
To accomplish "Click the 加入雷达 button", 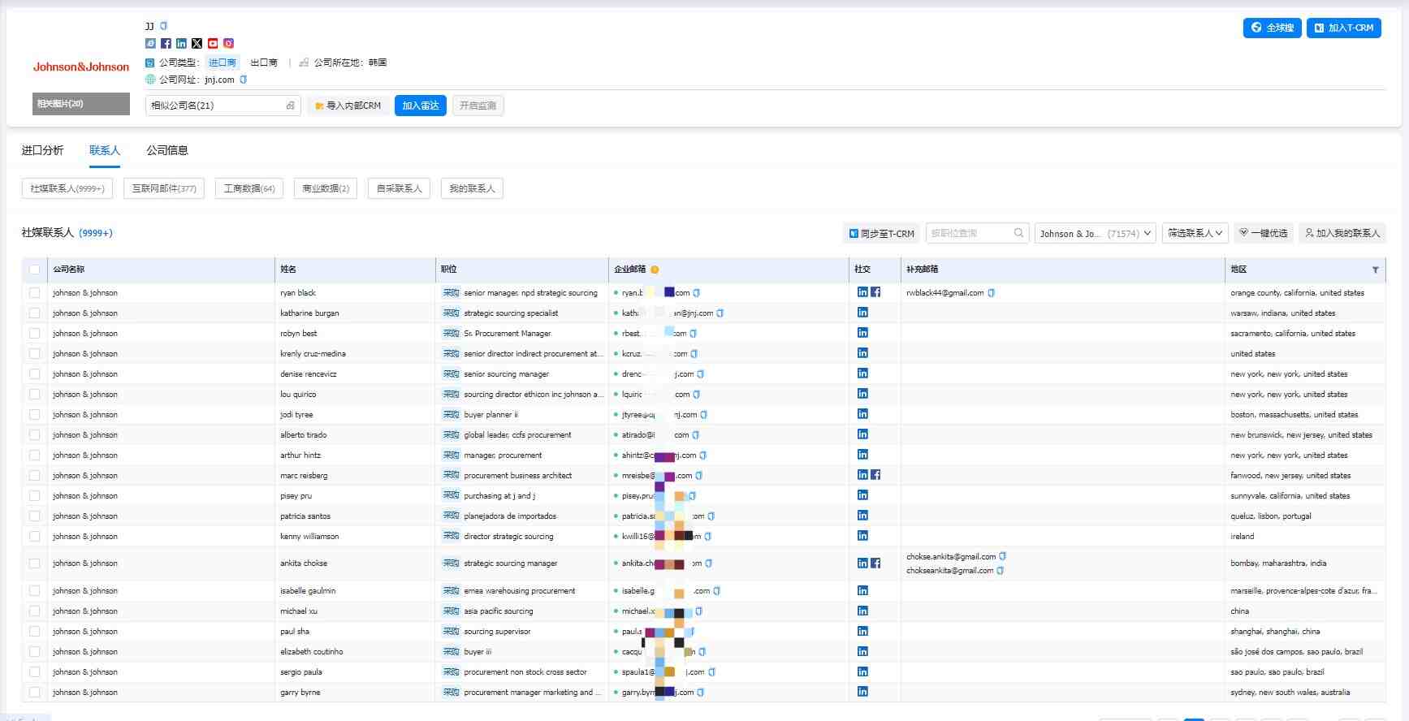I will [420, 106].
